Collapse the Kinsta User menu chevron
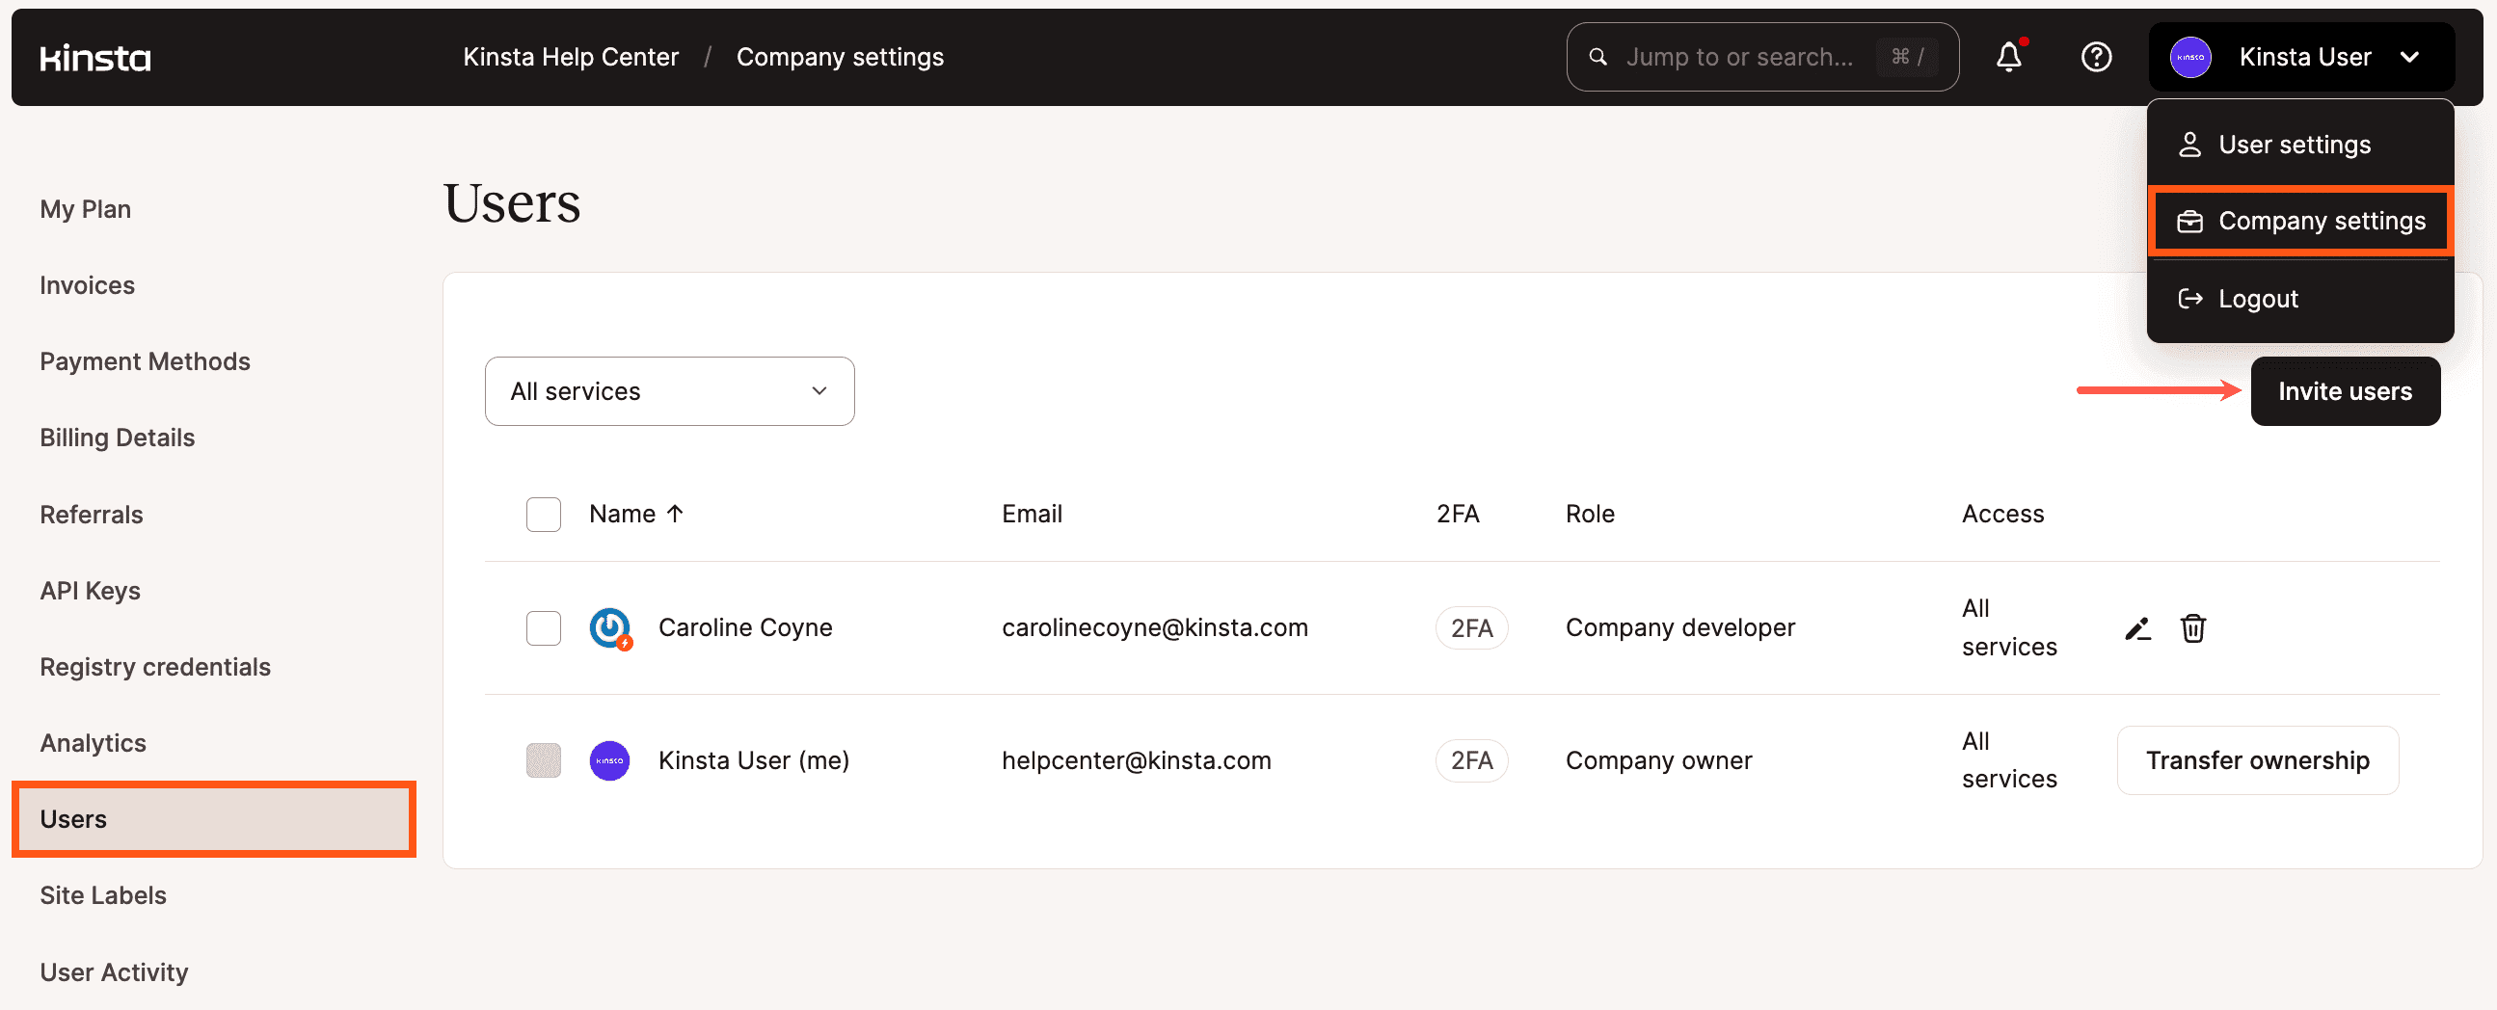This screenshot has width=2497, height=1010. (2409, 57)
